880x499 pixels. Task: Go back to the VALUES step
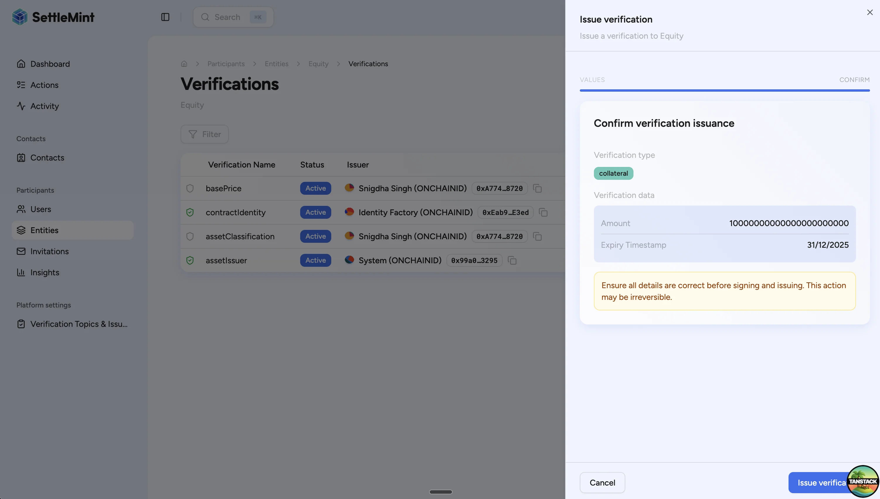click(x=592, y=80)
